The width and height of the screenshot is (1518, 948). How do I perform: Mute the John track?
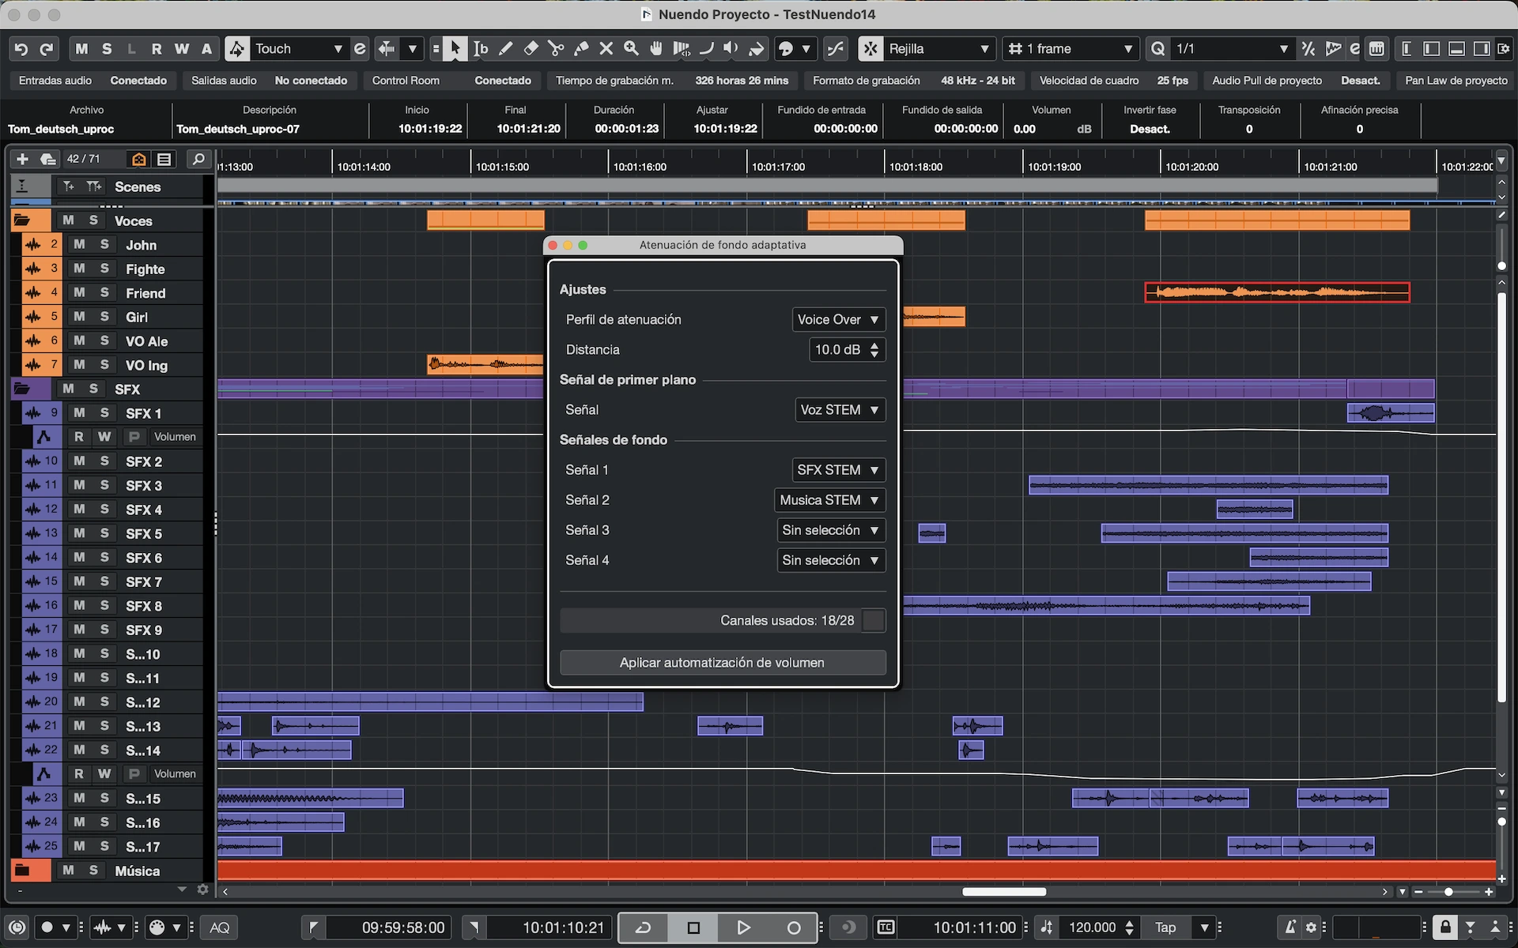(x=79, y=245)
